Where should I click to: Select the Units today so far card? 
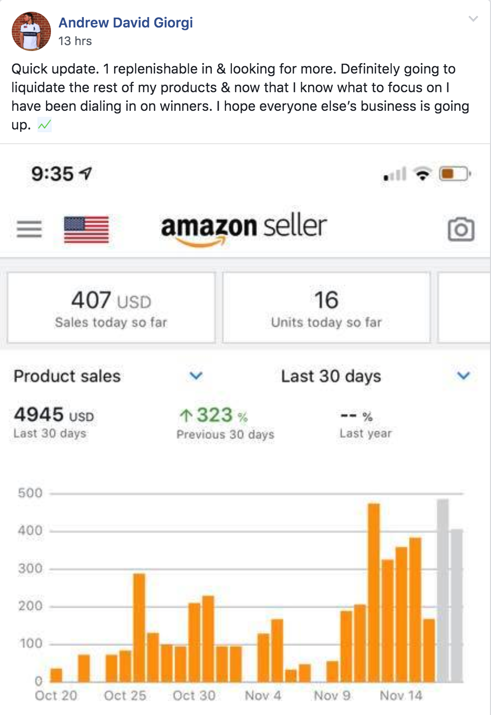pos(326,307)
